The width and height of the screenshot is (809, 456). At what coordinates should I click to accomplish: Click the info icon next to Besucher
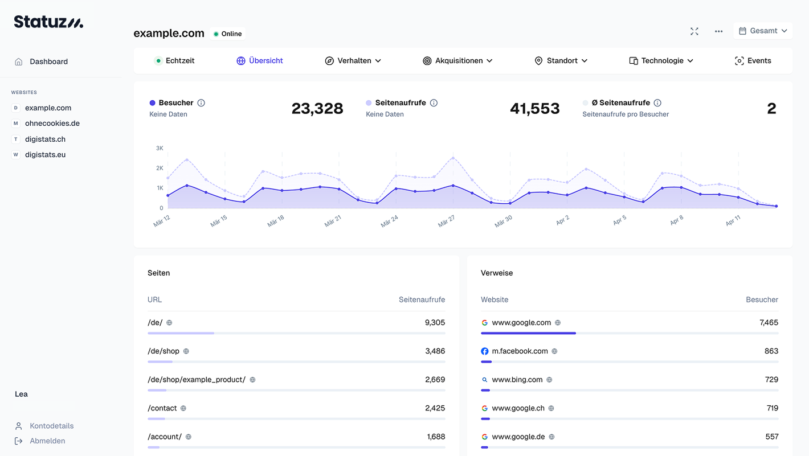pos(201,103)
